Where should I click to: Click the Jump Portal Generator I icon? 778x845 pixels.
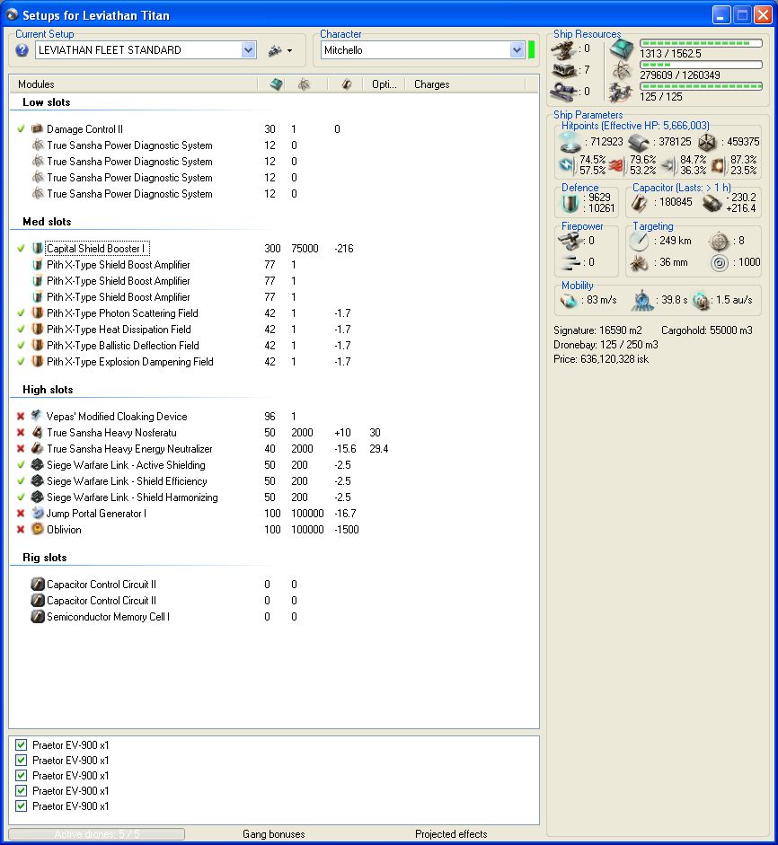[x=38, y=514]
